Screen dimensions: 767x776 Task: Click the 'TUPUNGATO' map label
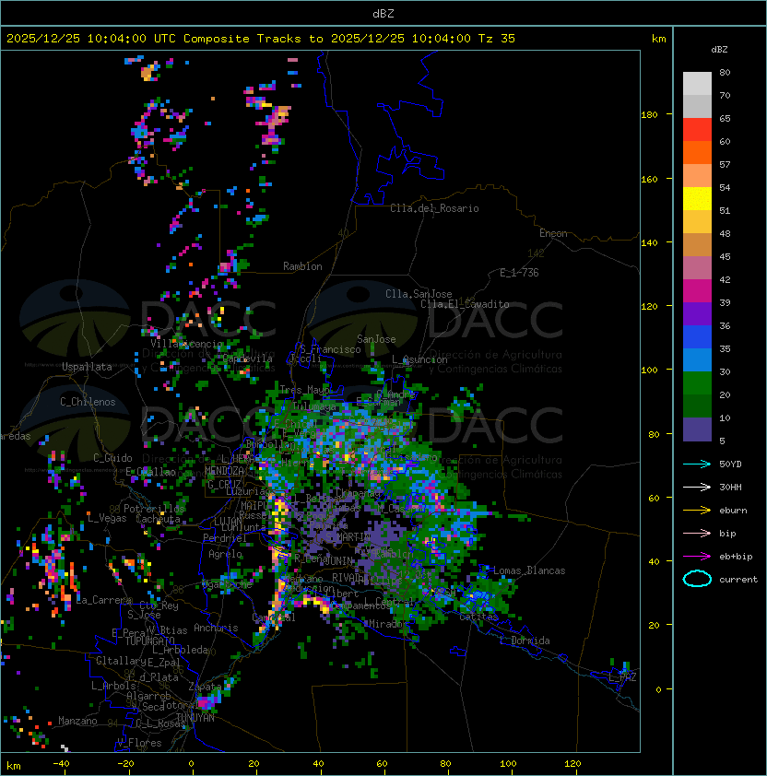pyautogui.click(x=149, y=641)
